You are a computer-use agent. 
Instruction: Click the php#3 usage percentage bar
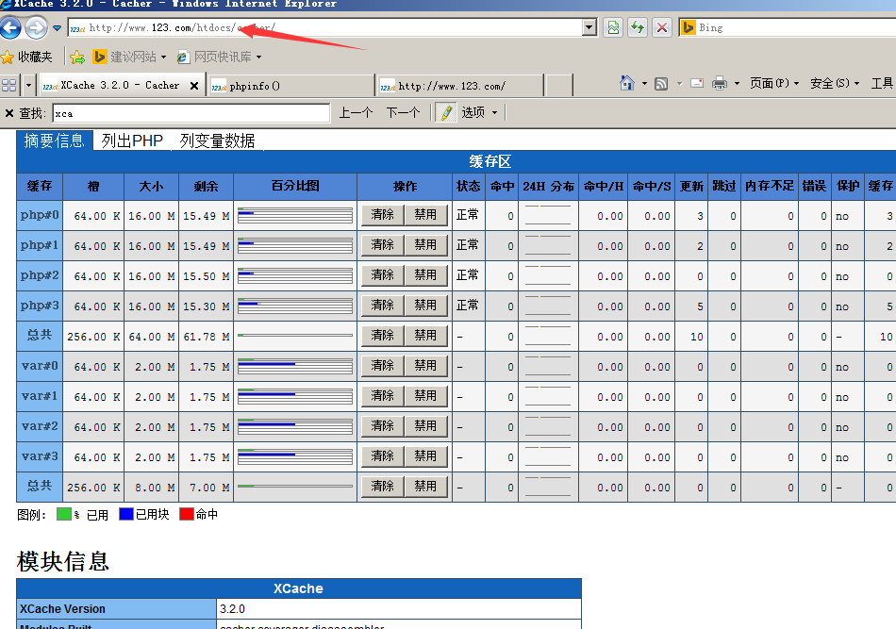295,306
